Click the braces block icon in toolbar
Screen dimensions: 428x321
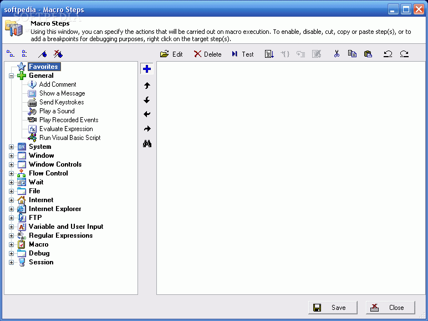click(285, 54)
